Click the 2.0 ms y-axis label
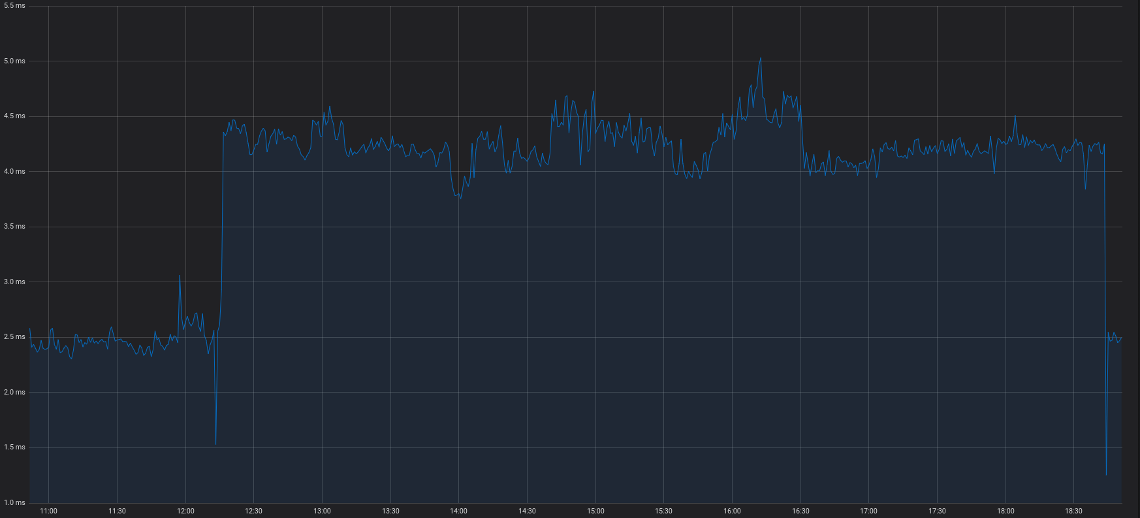Image resolution: width=1140 pixels, height=518 pixels. coord(14,392)
